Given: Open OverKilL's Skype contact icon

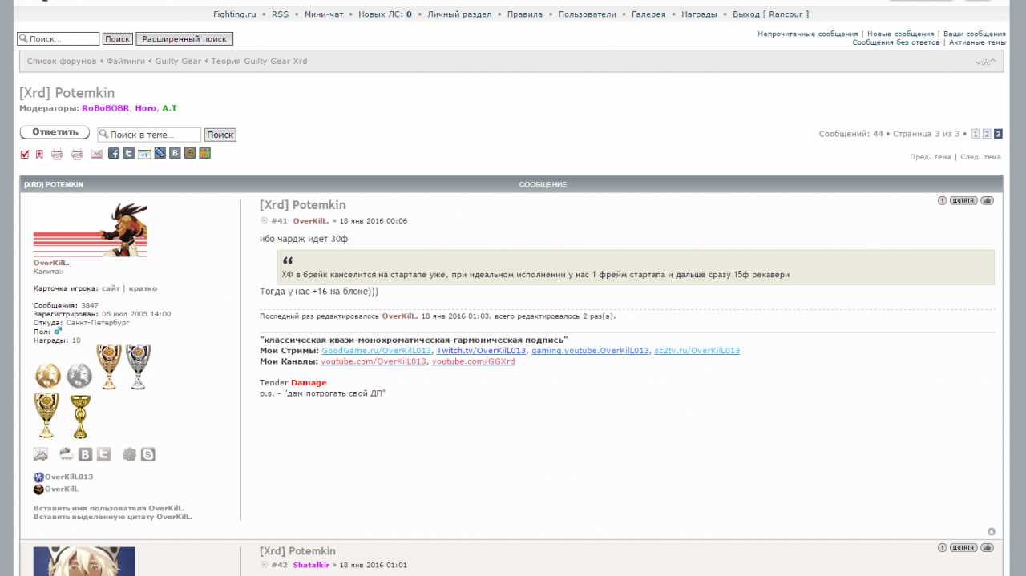Looking at the screenshot, I should click(148, 455).
